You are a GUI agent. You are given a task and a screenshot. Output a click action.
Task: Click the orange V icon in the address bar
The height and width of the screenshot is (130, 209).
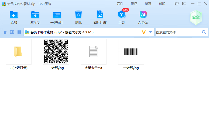tap(144, 32)
